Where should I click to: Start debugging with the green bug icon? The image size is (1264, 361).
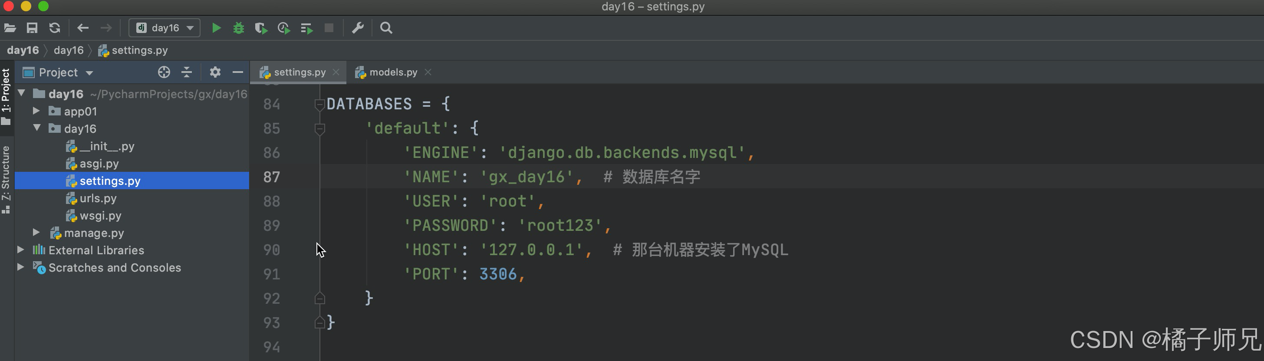(x=238, y=28)
